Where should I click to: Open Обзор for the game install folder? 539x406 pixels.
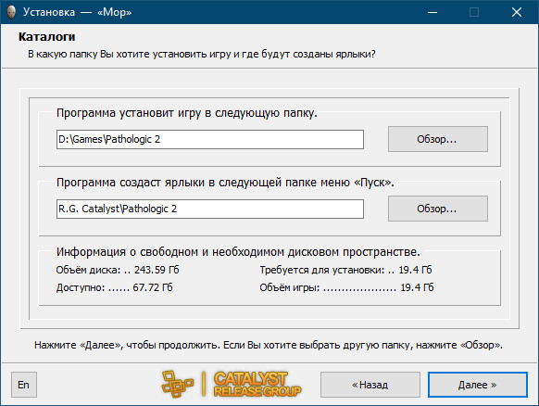[x=438, y=139]
